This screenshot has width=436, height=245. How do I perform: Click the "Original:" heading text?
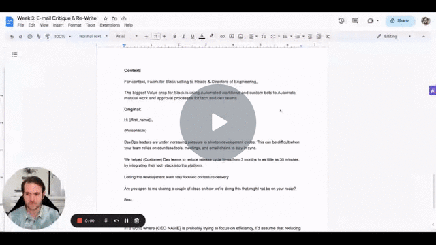point(132,109)
